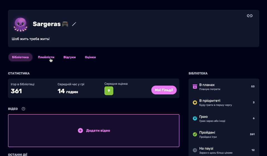Image resolution: width=267 pixels, height=156 pixels.
Task: Click the pink В планах archive icon
Action: click(x=195, y=87)
